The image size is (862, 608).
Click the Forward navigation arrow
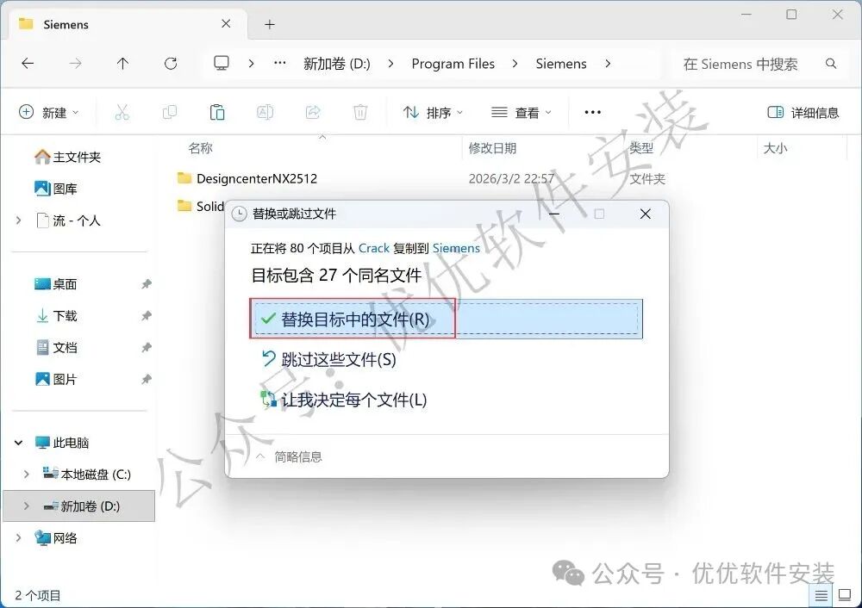[75, 64]
